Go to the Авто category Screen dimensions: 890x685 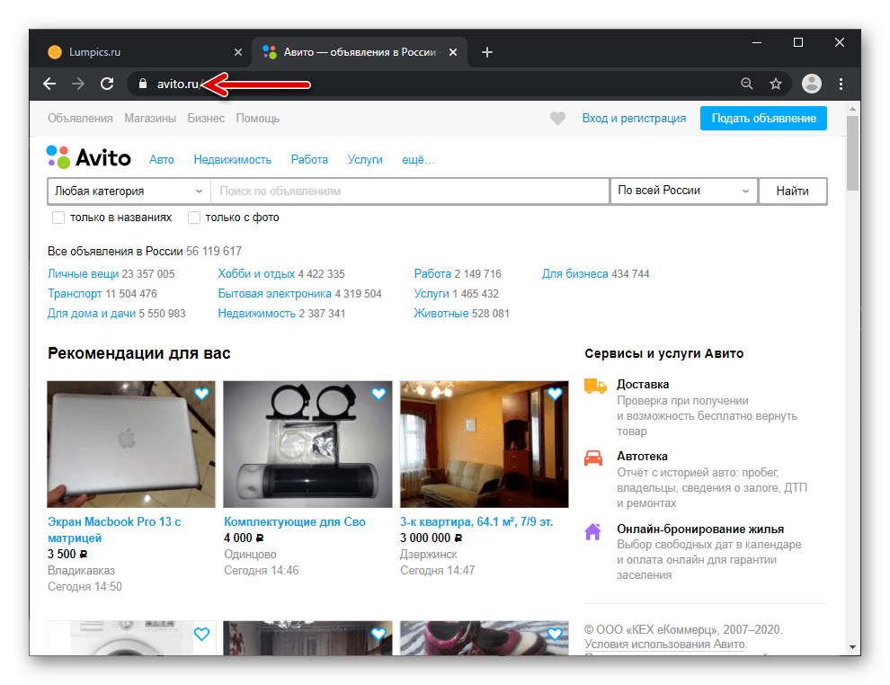coord(162,160)
